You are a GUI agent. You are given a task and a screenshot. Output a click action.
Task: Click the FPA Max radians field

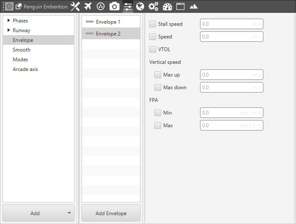(x=232, y=125)
